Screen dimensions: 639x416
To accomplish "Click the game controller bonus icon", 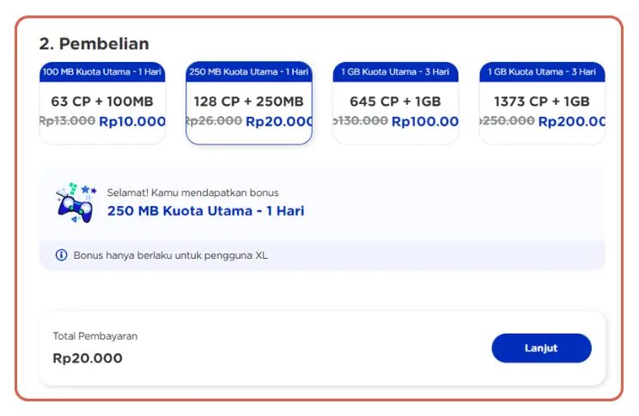I will 75,203.
